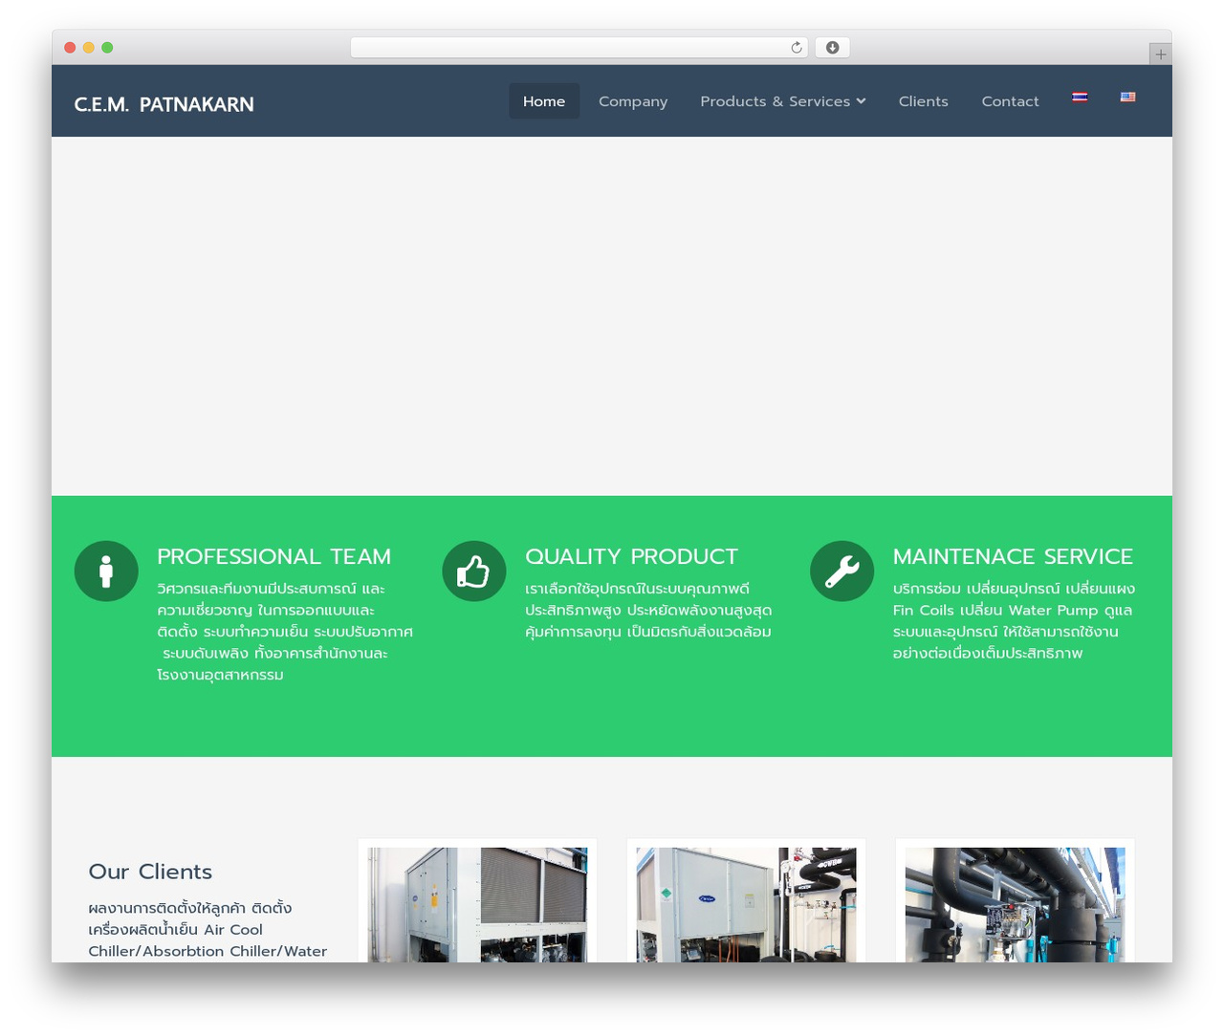The height and width of the screenshot is (1036, 1224).
Task: Expand the Products & Services dropdown arrow
Action: pyautogui.click(x=862, y=101)
